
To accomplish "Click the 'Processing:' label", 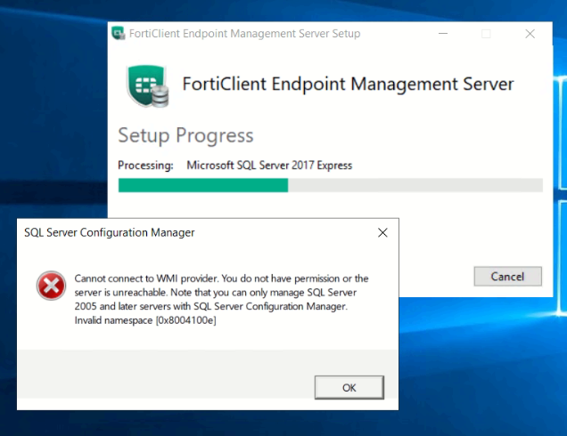I will [x=145, y=166].
